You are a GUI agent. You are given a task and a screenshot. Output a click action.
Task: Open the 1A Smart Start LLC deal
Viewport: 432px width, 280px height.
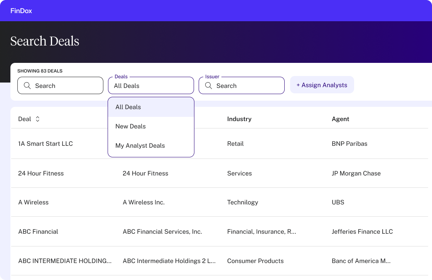[x=46, y=144]
